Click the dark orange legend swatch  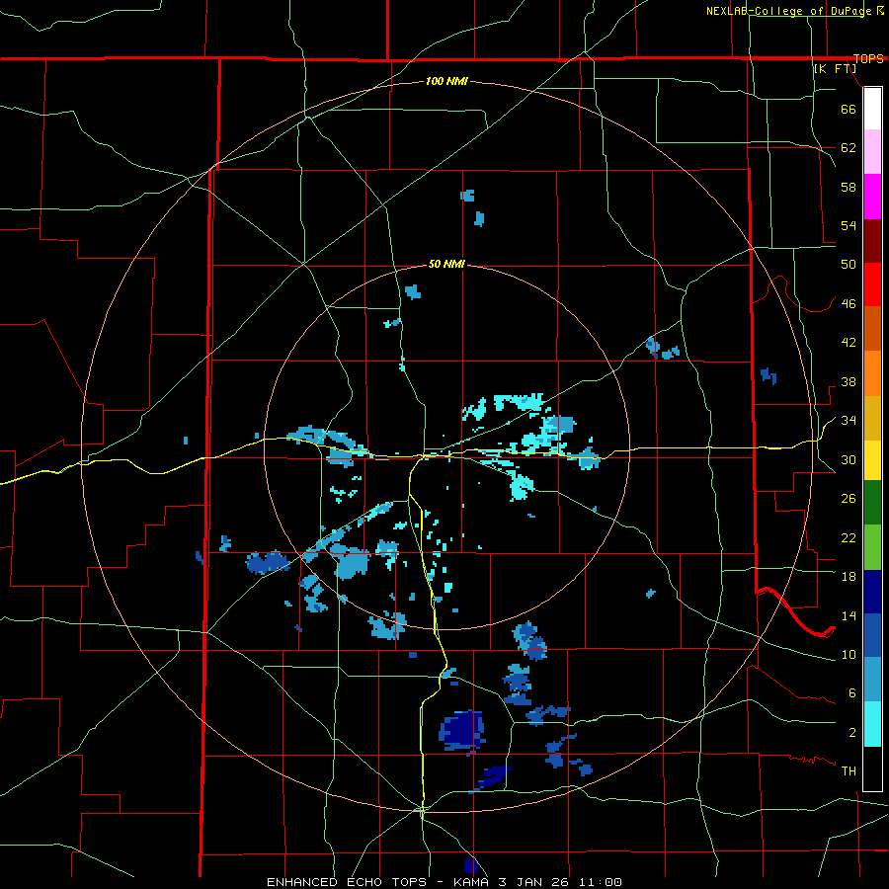point(872,328)
